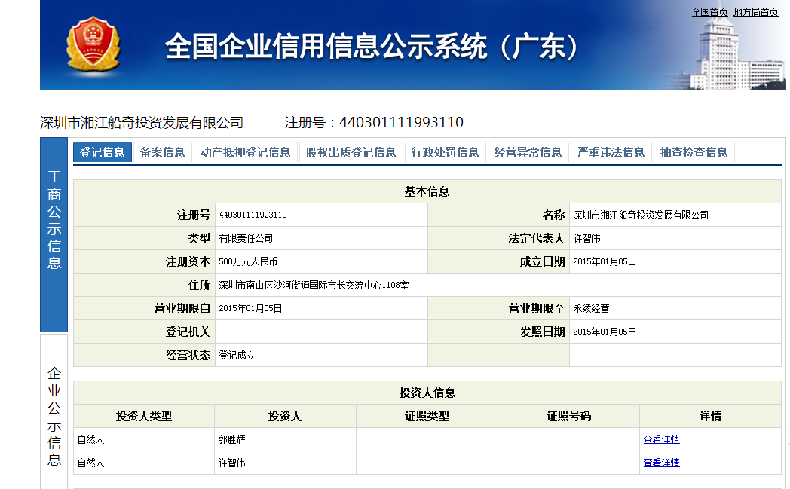Screen dimensions: 790x489
Task: Click the 永续经营 value
Action: click(x=592, y=308)
